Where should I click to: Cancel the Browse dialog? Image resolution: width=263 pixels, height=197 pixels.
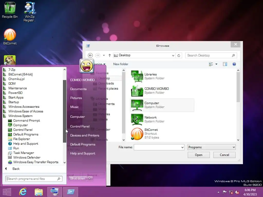click(x=224, y=155)
